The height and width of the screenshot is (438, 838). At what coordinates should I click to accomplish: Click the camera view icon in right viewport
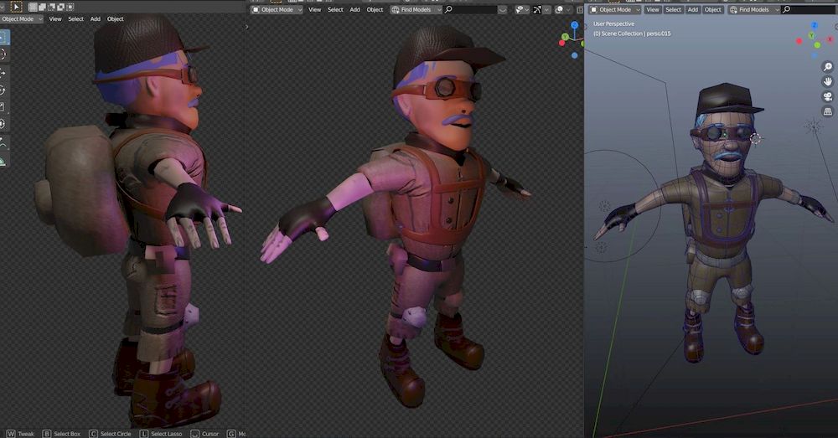click(x=827, y=96)
